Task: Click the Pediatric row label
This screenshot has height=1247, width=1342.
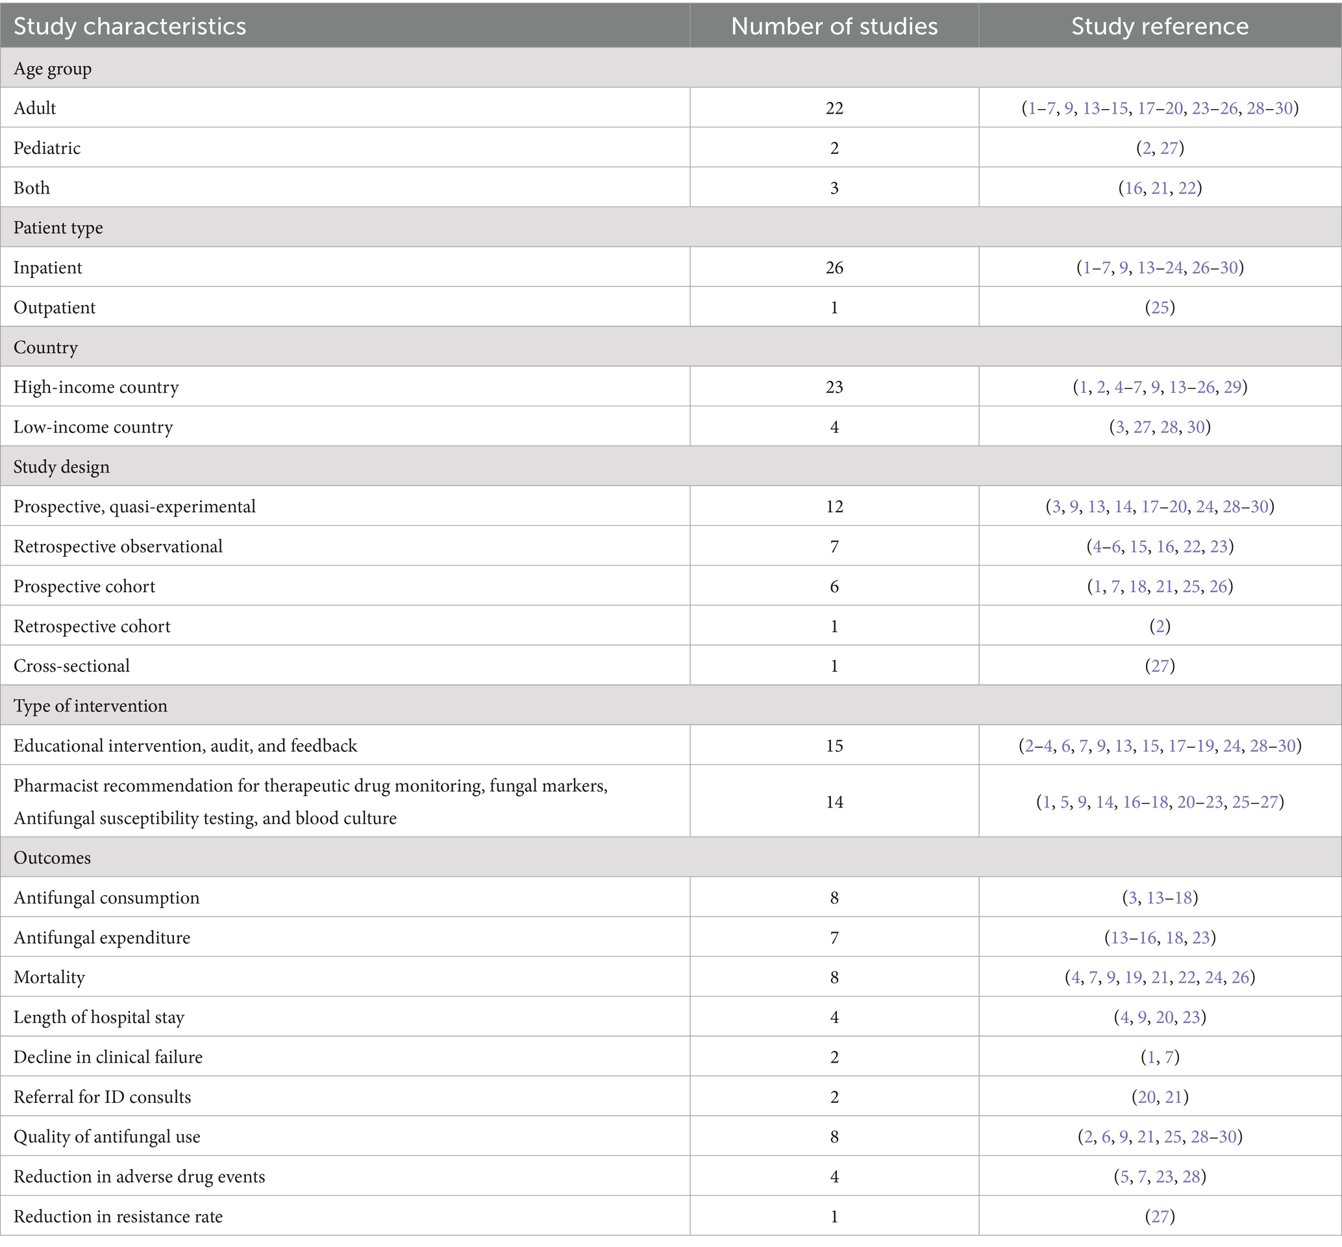Action: tap(47, 148)
